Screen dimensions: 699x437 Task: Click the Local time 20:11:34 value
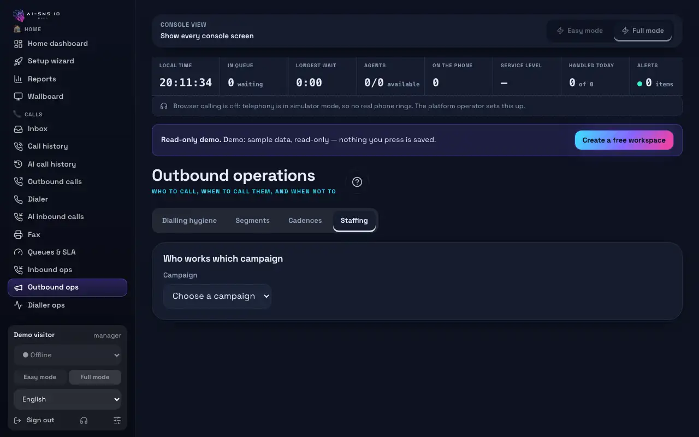(186, 83)
